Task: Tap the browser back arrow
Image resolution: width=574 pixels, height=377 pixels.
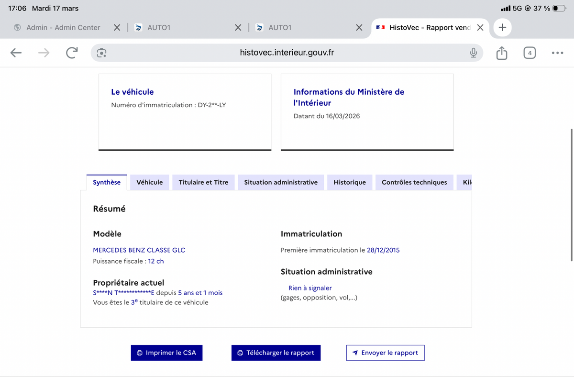Action: 16,53
